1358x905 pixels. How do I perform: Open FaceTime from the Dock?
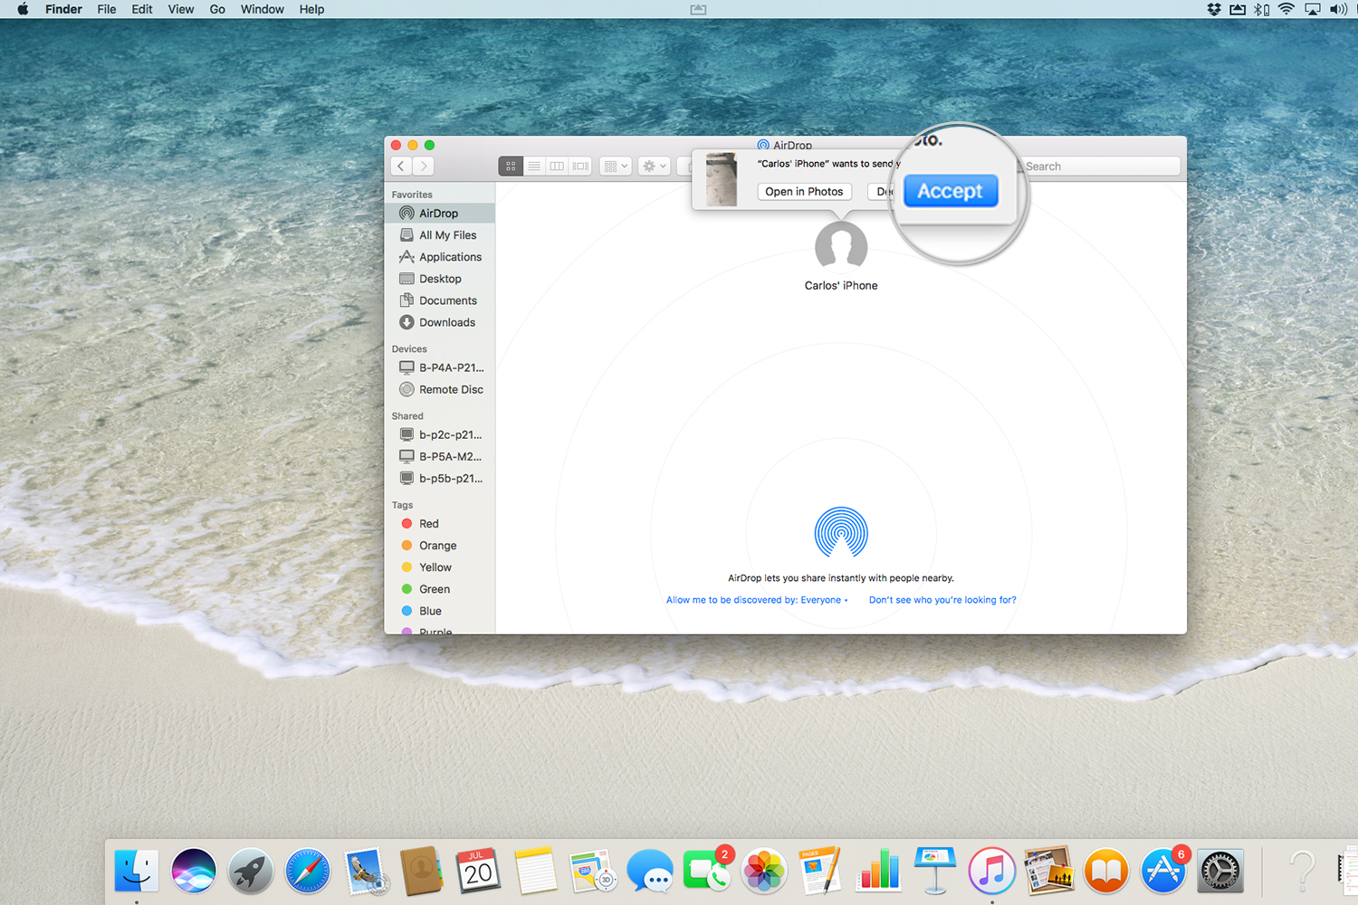(706, 872)
